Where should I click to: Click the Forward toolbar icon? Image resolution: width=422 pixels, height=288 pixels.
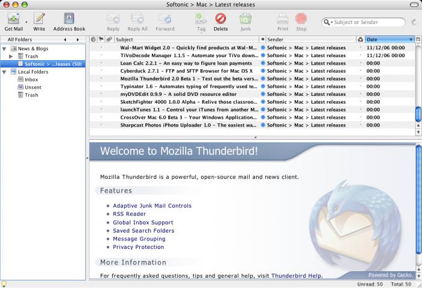tap(165, 19)
